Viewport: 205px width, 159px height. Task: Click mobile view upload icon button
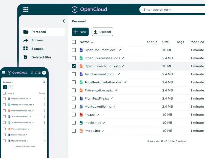[x=11, y=87]
